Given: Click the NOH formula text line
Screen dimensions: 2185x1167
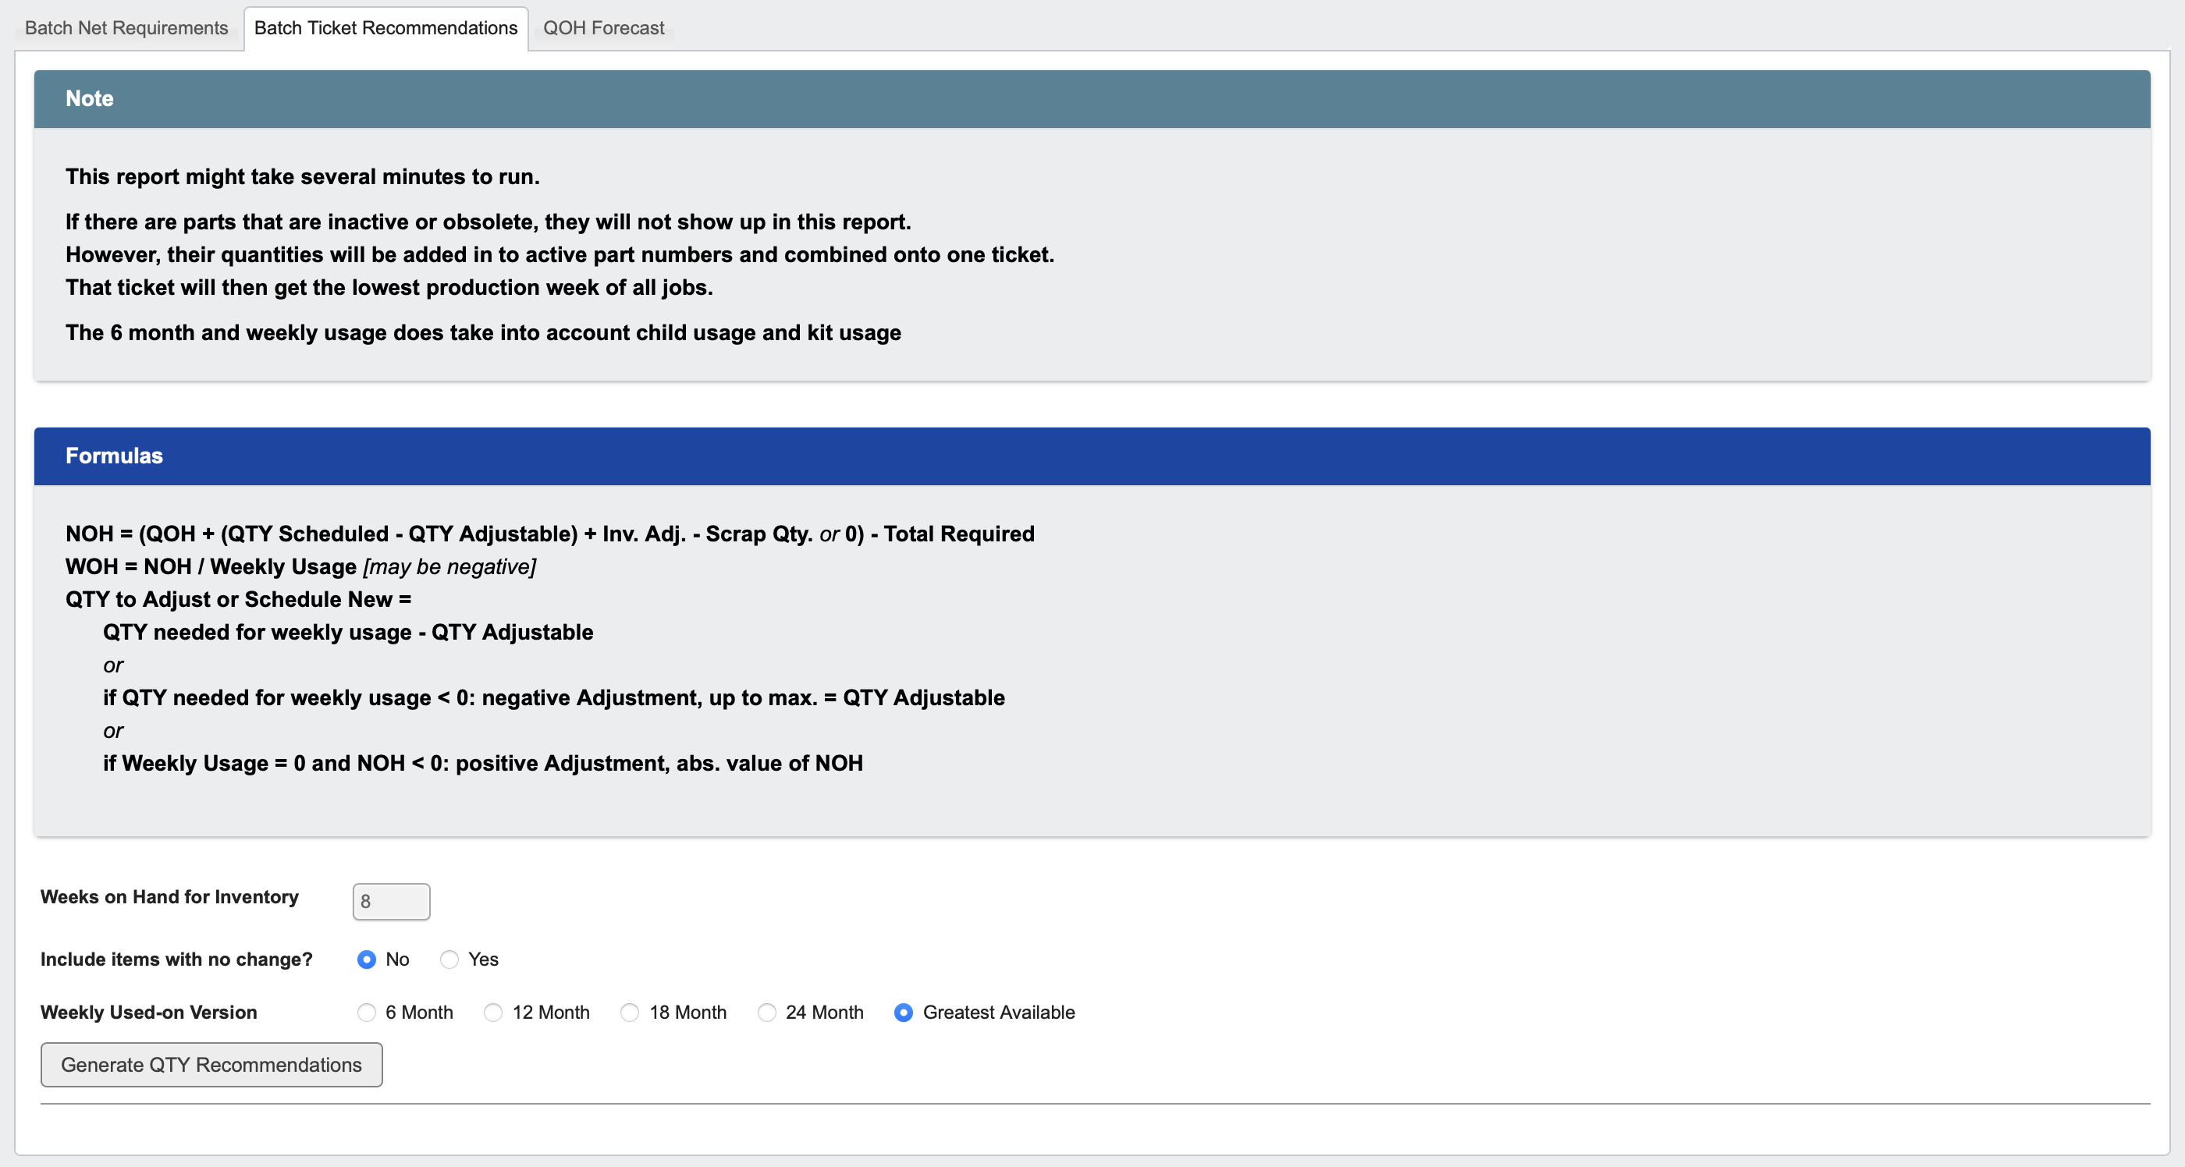Looking at the screenshot, I should [550, 534].
